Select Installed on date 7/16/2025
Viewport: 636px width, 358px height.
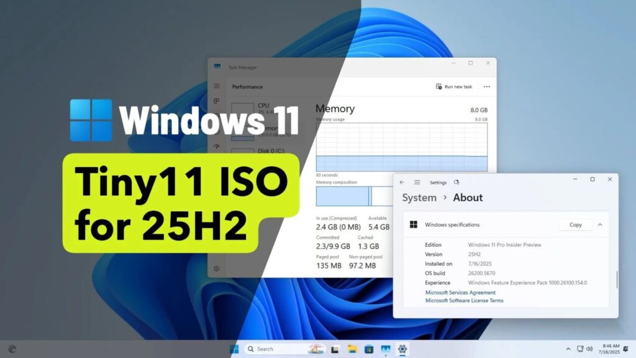(x=479, y=264)
